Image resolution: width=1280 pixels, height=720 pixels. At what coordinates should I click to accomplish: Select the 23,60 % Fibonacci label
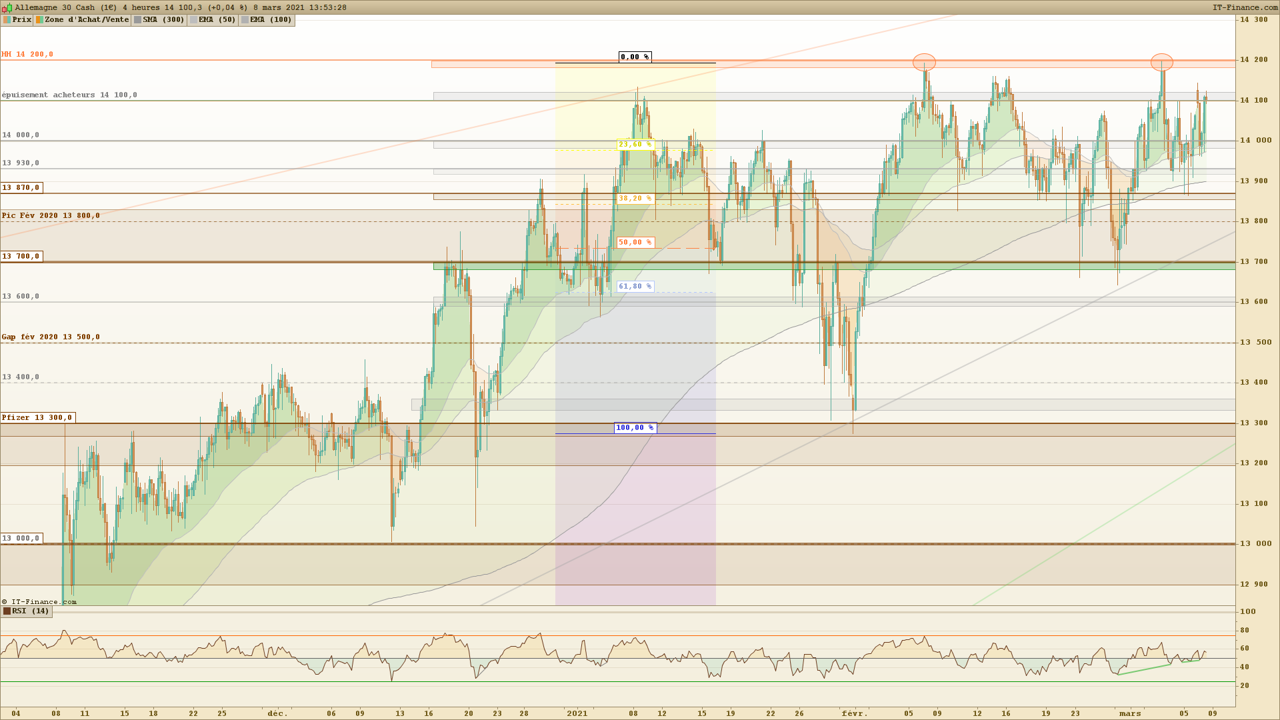pyautogui.click(x=635, y=144)
